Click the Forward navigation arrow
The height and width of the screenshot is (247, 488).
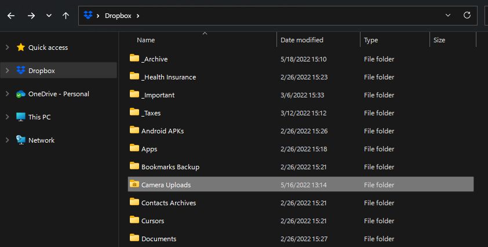tap(31, 16)
